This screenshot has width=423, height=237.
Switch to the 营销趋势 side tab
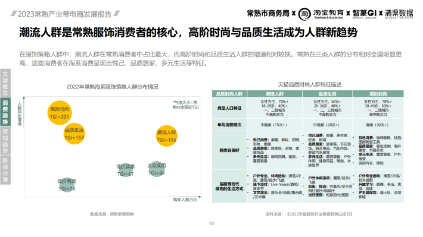(5, 141)
